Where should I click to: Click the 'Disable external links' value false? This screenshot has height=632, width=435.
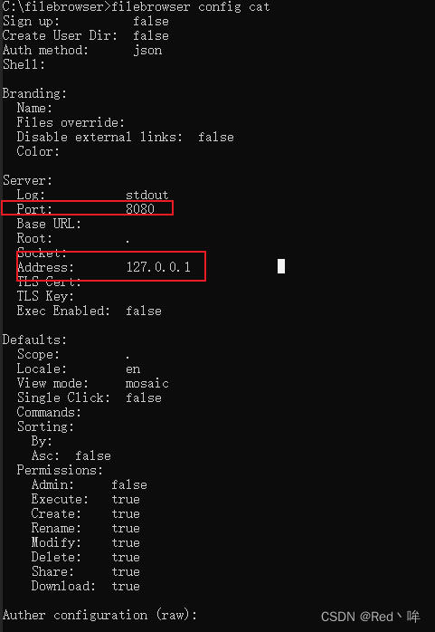(x=215, y=137)
